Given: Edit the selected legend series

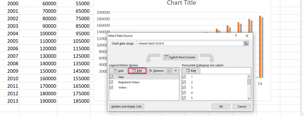Looking at the screenshot, I should [x=137, y=71].
